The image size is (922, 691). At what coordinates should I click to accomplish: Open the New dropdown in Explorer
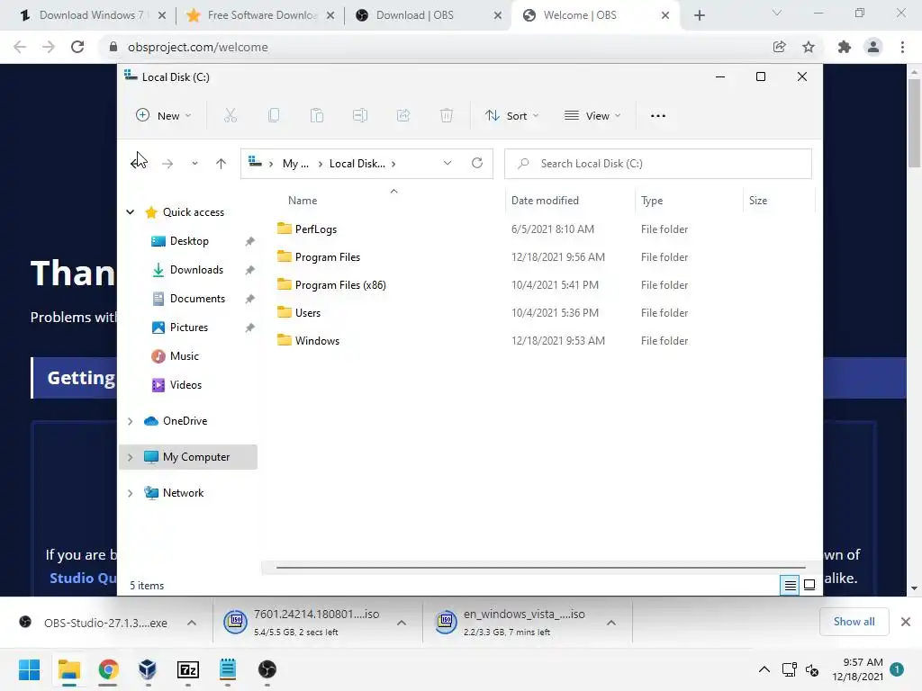(x=164, y=116)
